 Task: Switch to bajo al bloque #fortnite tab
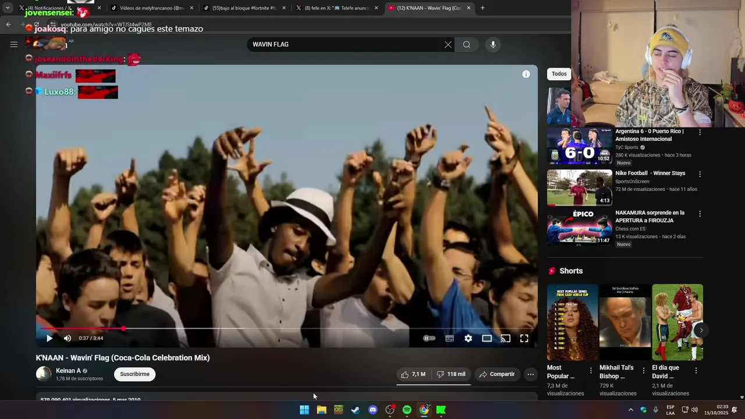(x=244, y=8)
